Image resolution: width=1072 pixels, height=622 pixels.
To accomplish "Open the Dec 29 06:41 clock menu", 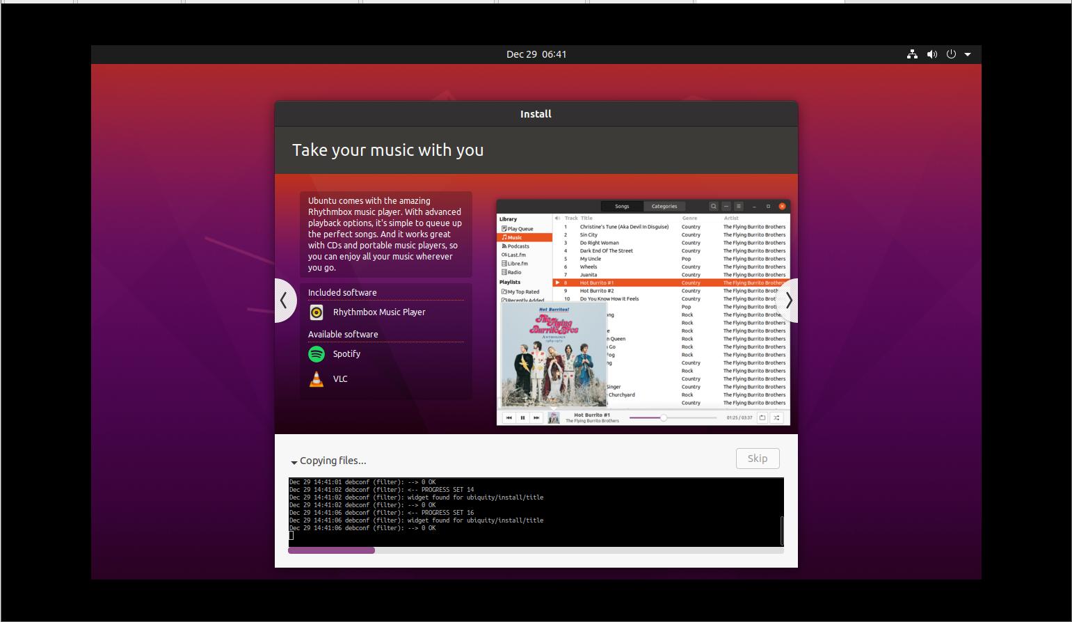I will coord(536,54).
